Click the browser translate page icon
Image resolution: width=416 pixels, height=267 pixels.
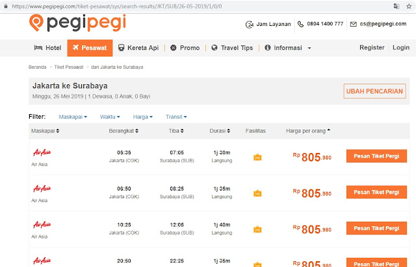tap(396, 6)
